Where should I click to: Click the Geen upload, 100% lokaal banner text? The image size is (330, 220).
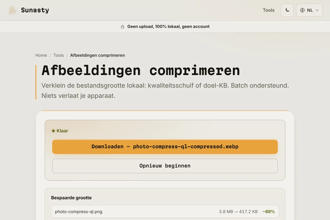(168, 26)
